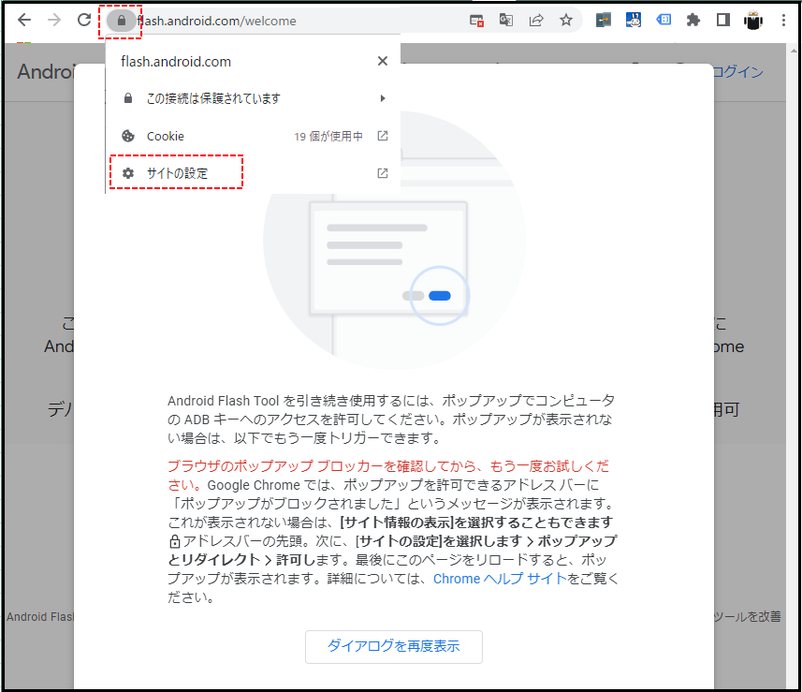Close the site information popup
This screenshot has height=692, width=802.
coord(382,61)
